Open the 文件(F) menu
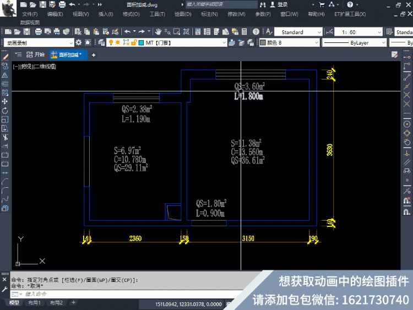413x310 pixels. click(x=30, y=14)
